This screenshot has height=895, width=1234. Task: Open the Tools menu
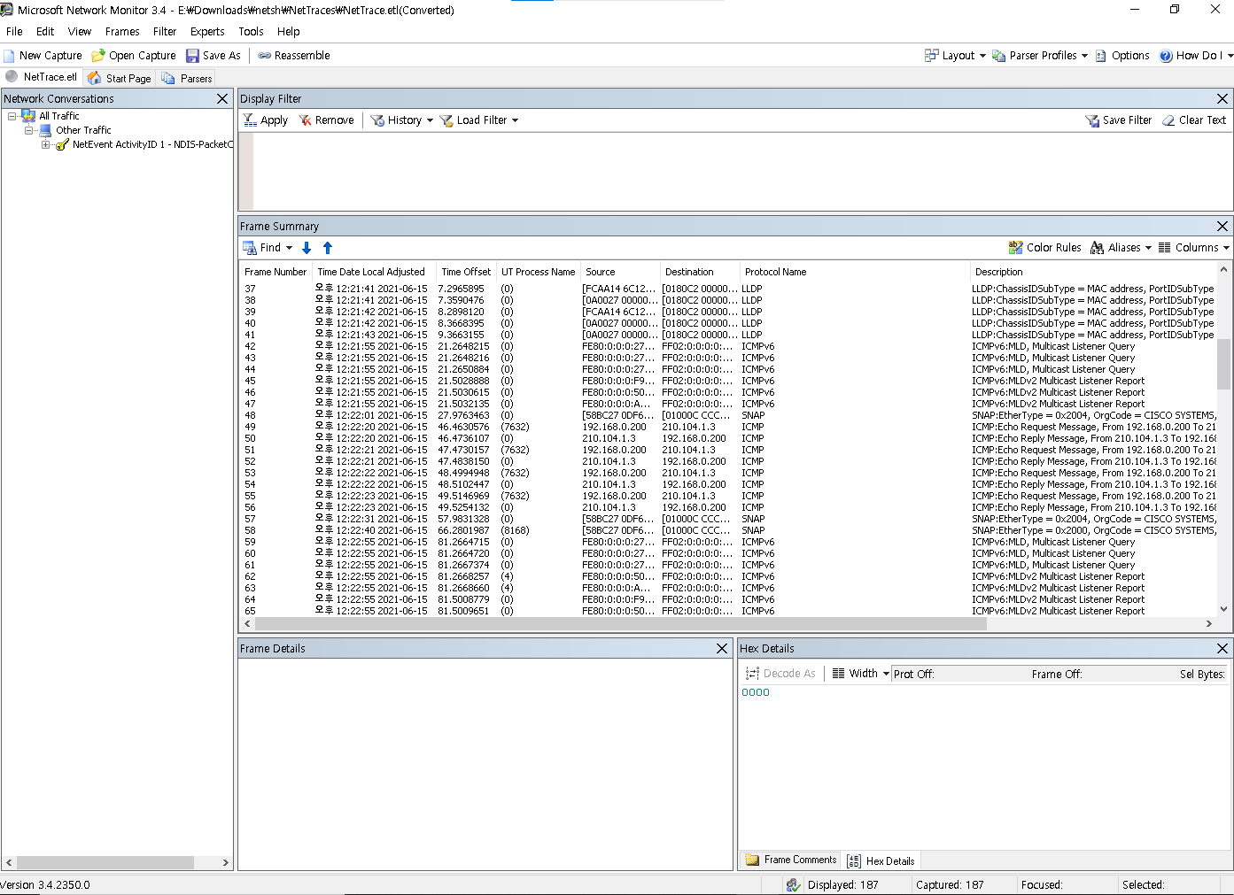click(251, 31)
